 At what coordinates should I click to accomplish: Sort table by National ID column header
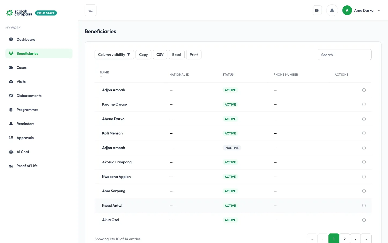coord(179,75)
